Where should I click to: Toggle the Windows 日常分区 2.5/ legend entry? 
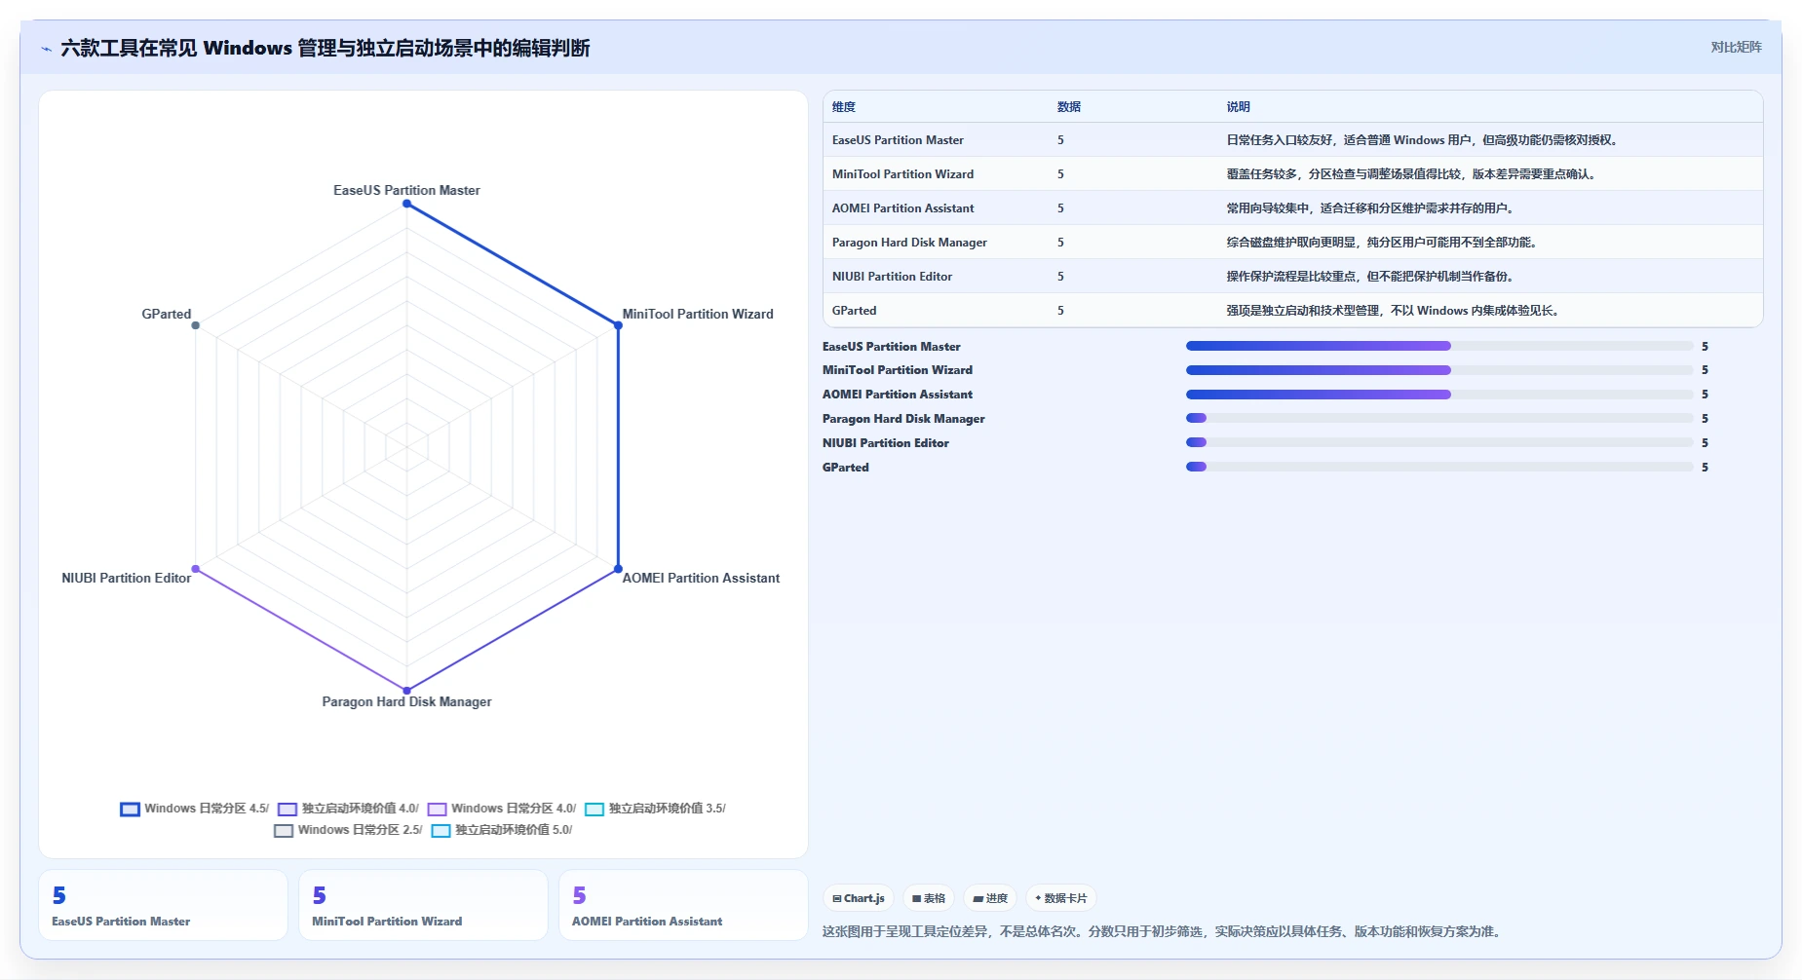tap(348, 830)
